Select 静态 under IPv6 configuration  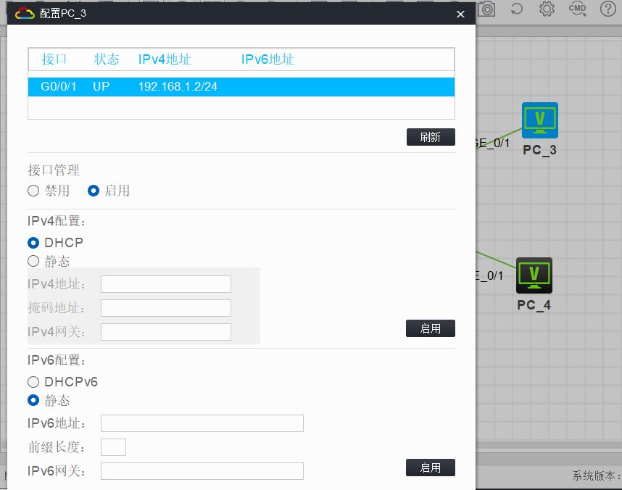coord(33,400)
